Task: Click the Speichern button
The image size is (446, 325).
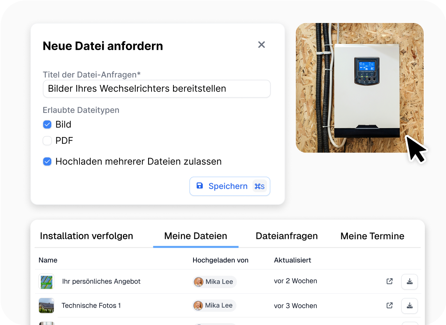Action: (x=230, y=186)
